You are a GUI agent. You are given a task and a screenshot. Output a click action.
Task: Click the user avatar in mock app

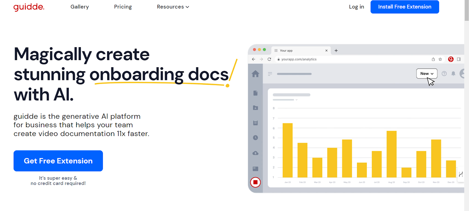462,74
